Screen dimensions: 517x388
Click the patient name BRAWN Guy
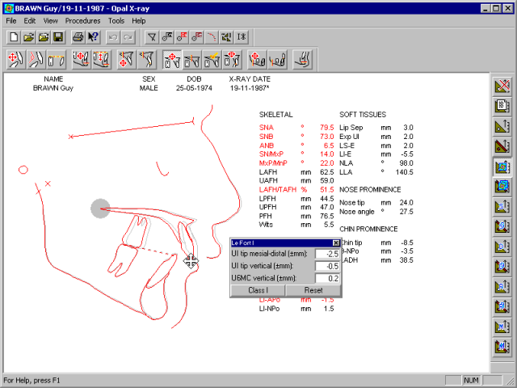(x=53, y=88)
